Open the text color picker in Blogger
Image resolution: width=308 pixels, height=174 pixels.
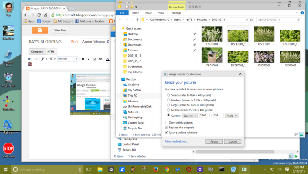pos(108,59)
